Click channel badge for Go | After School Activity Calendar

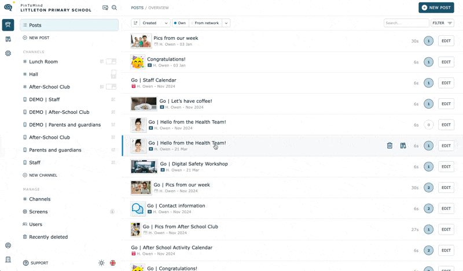(x=428, y=250)
